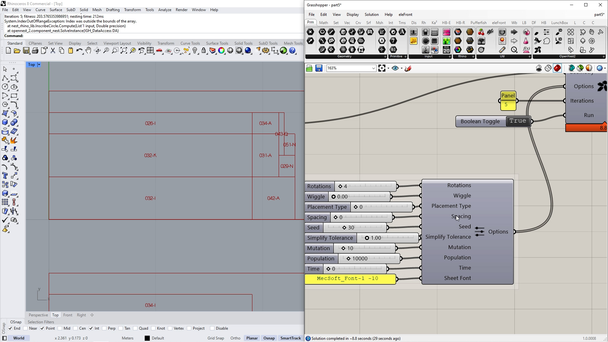Open the Surface menu in Rhino
Viewport: 608px width, 342px height.
[x=56, y=10]
